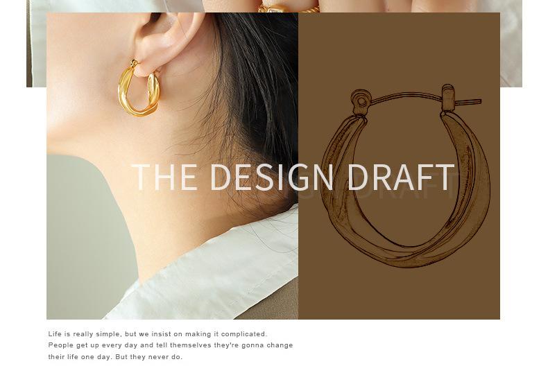Click the gold hoop earring on the ear
548x382 pixels.
pos(139,88)
